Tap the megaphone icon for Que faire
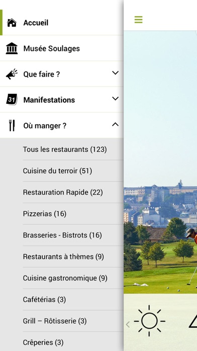The height and width of the screenshot is (351, 197). pos(12,74)
